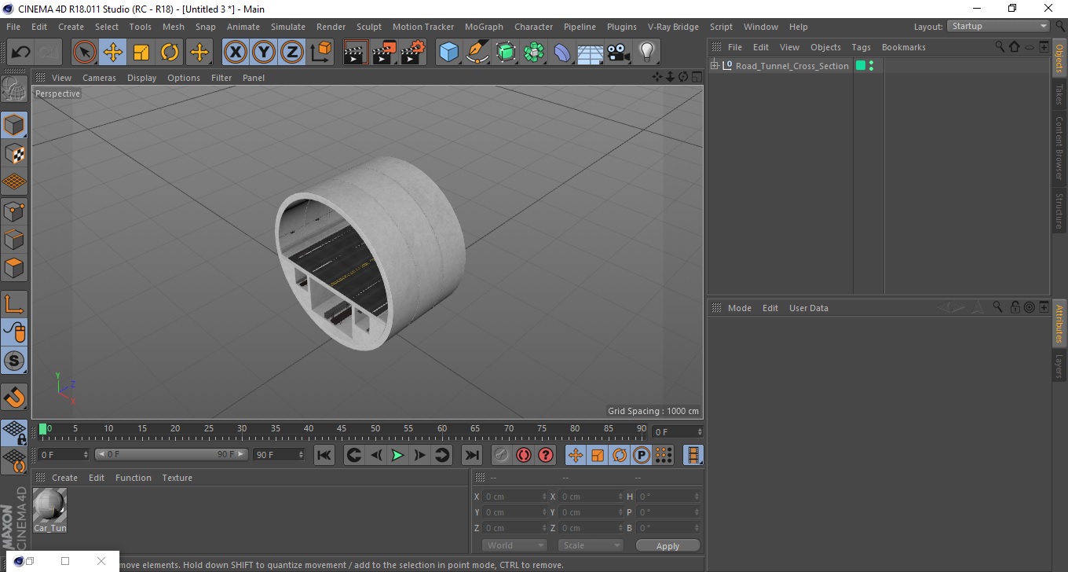Viewport: 1068px width, 572px height.
Task: Click the Undo arrow icon
Action: (x=21, y=53)
